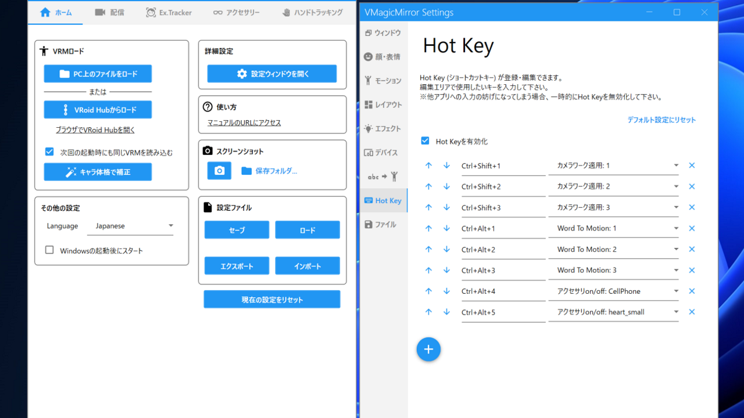
Task: Click キャラ体格で補正 button
Action: (x=98, y=172)
